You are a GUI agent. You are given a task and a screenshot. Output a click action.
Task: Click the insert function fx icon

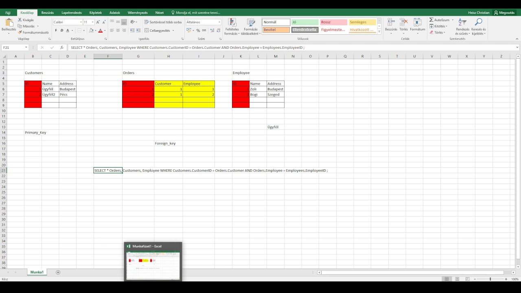point(61,48)
